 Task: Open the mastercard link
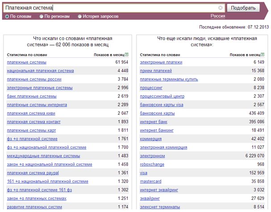coord(151,181)
